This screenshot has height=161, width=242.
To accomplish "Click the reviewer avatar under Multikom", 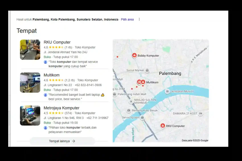I will click(45, 95).
